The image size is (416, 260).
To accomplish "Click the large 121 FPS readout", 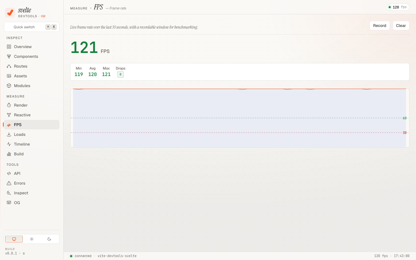I will pos(84,48).
